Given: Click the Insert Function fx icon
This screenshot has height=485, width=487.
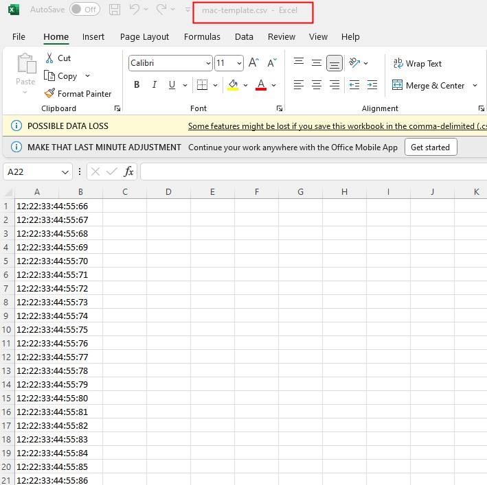Looking at the screenshot, I should point(128,171).
